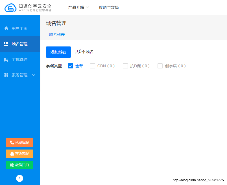Image resolution: width=227 pixels, height=185 pixels.
Task: Open 帮助与文档 in the top menu
Action: point(109,7)
